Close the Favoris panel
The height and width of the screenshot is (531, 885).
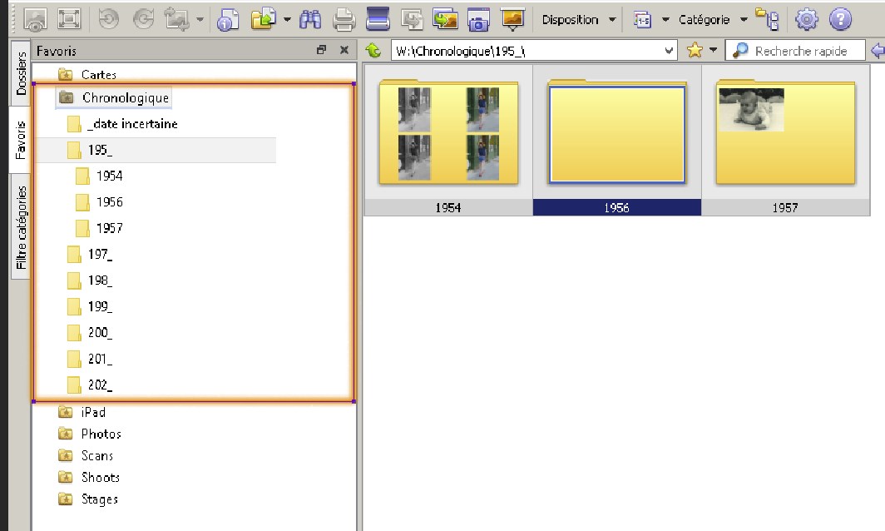(x=344, y=50)
